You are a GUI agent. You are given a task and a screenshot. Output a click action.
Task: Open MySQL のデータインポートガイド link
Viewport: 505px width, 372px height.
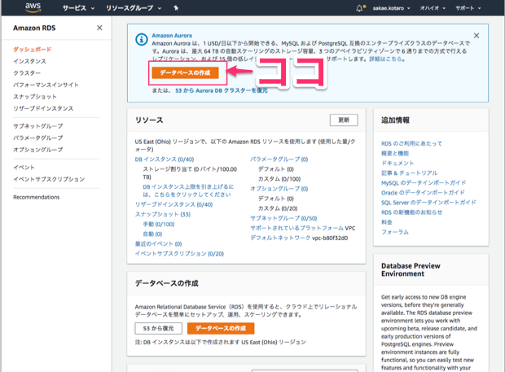tap(424, 183)
